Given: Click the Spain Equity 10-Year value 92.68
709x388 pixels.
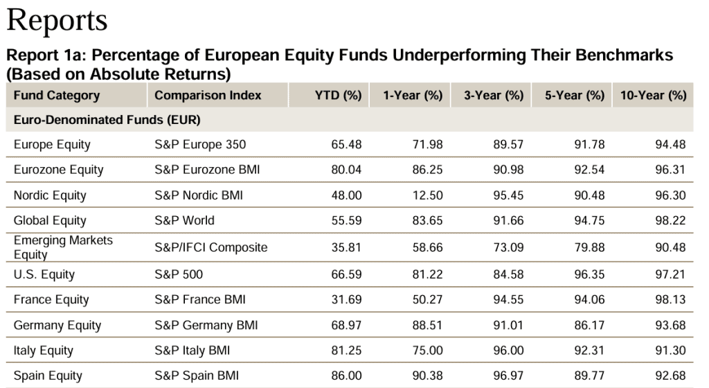Looking at the screenshot, I should (670, 376).
